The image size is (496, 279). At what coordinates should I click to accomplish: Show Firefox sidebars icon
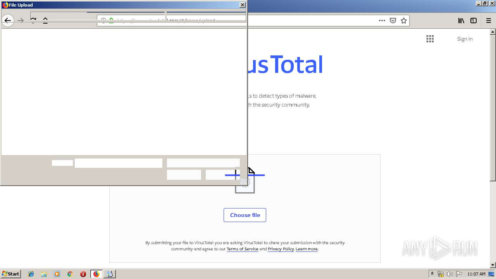[474, 21]
